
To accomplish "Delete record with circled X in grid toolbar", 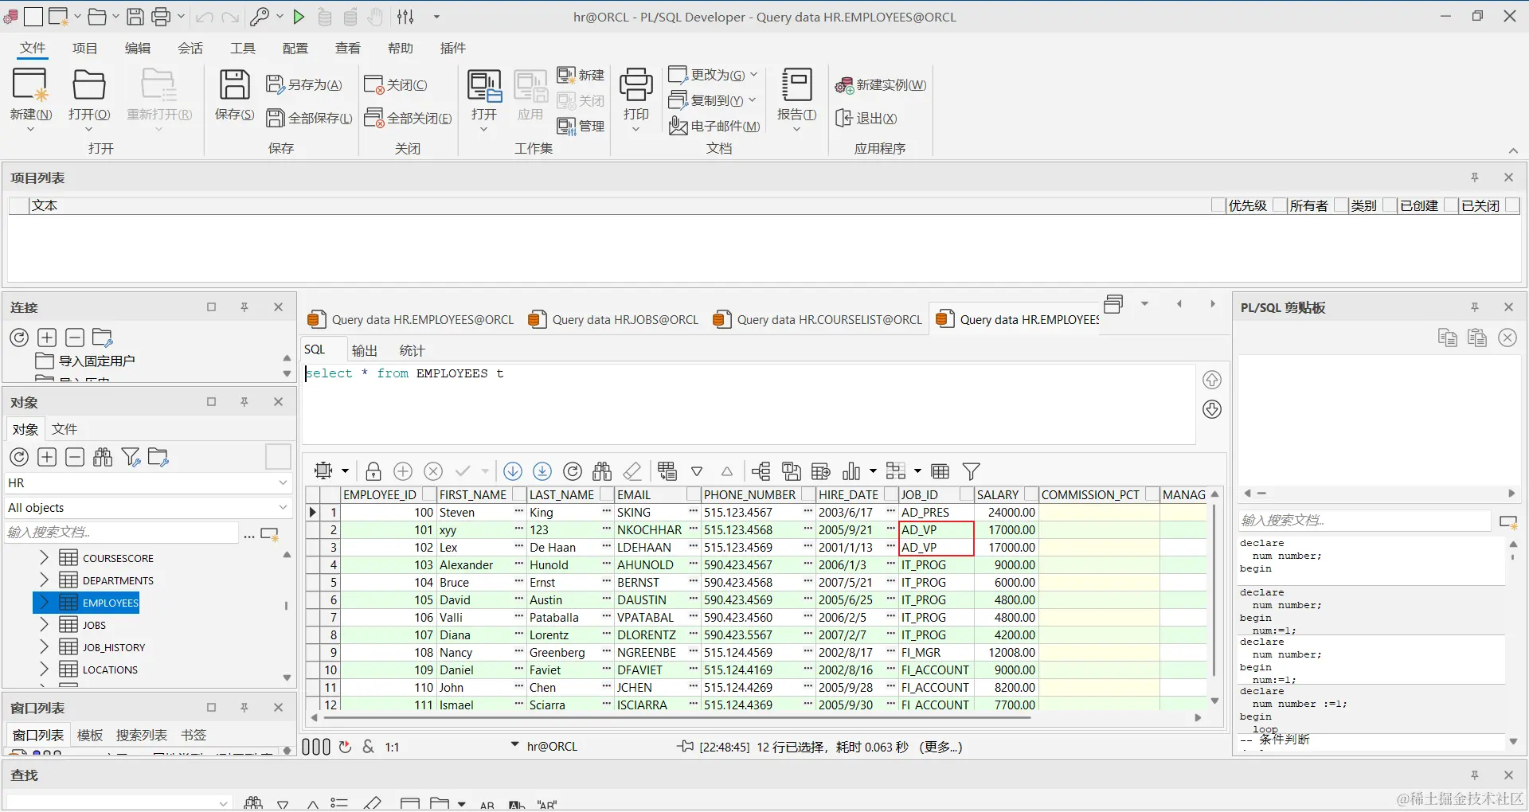I will [433, 471].
